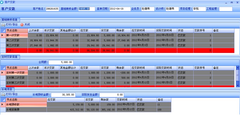Image resolution: width=240 pixels, height=115 pixels.
Task: Click select-all corner of 基础装修 grid
Action: click(x=3, y=31)
